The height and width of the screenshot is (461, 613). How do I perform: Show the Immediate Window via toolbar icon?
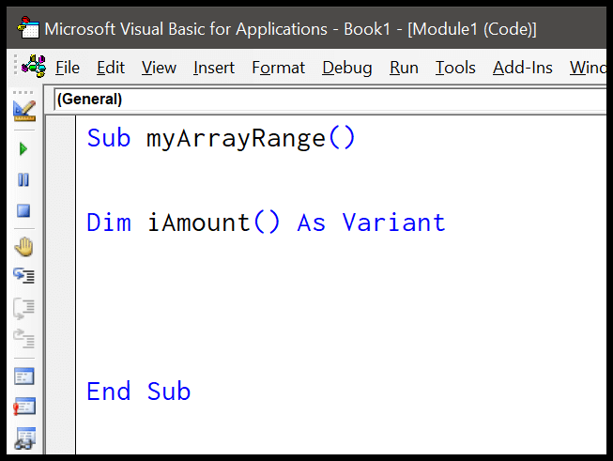coord(23,407)
